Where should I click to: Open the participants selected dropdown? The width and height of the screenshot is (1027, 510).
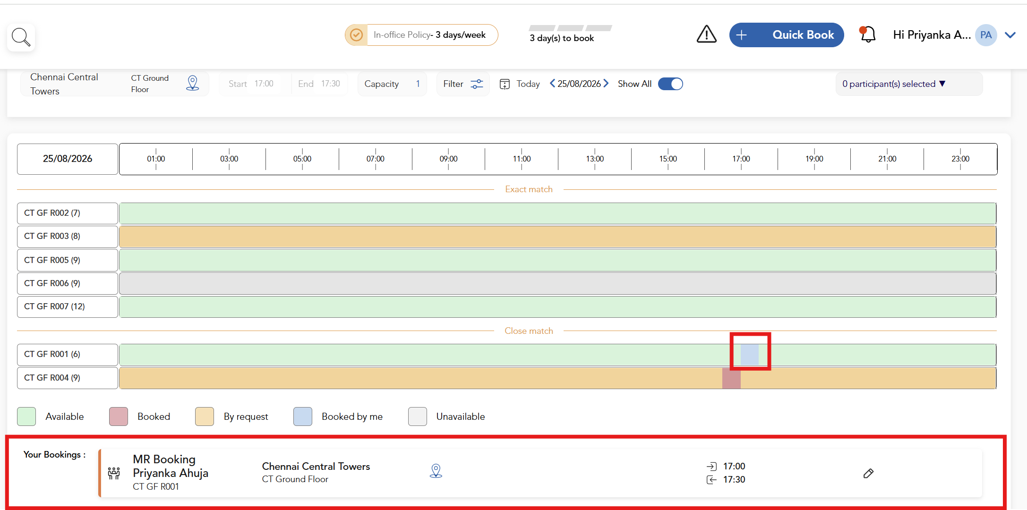tap(909, 84)
